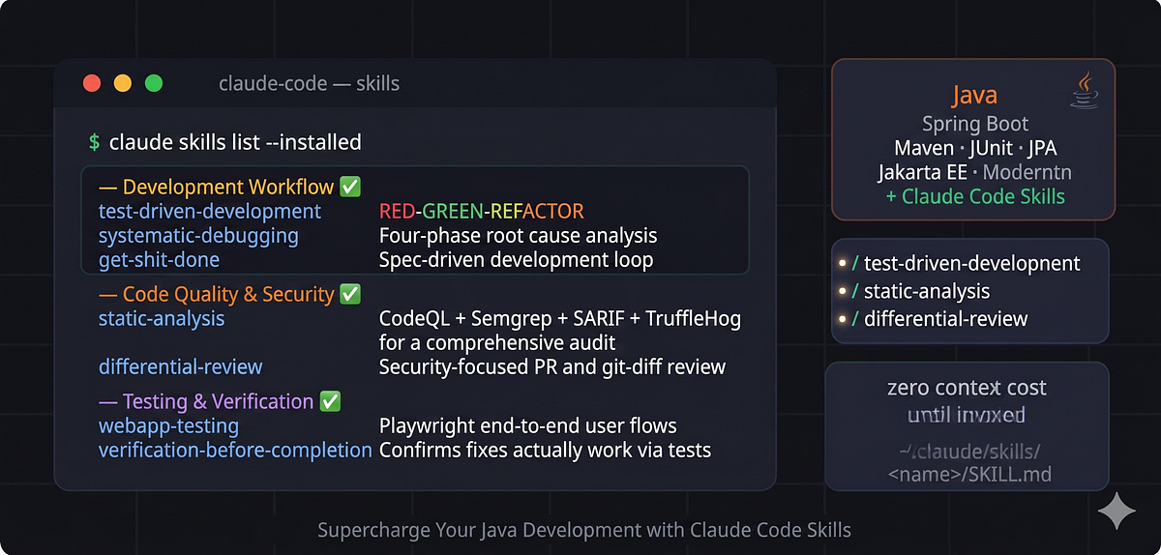The width and height of the screenshot is (1161, 555).
Task: Select the test-driven-development skill in terminal list
Action: 210,211
